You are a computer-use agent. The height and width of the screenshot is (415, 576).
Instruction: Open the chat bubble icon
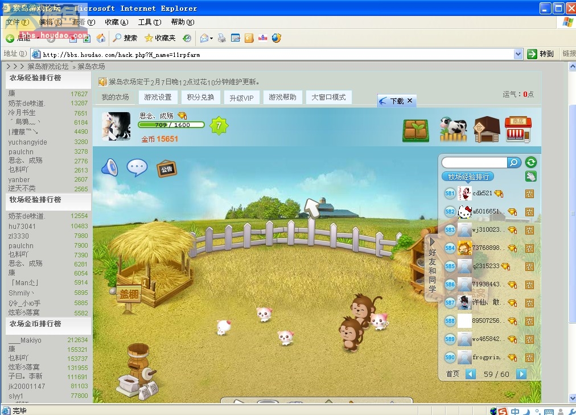(137, 167)
